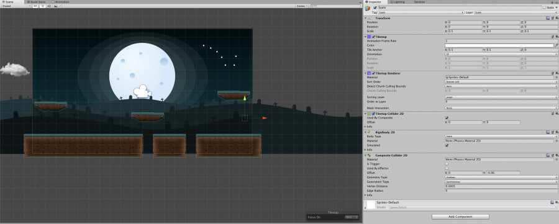Click the Sprites-Default material preview thumbnail
Image resolution: width=559 pixels, height=224 pixels.
point(371,204)
